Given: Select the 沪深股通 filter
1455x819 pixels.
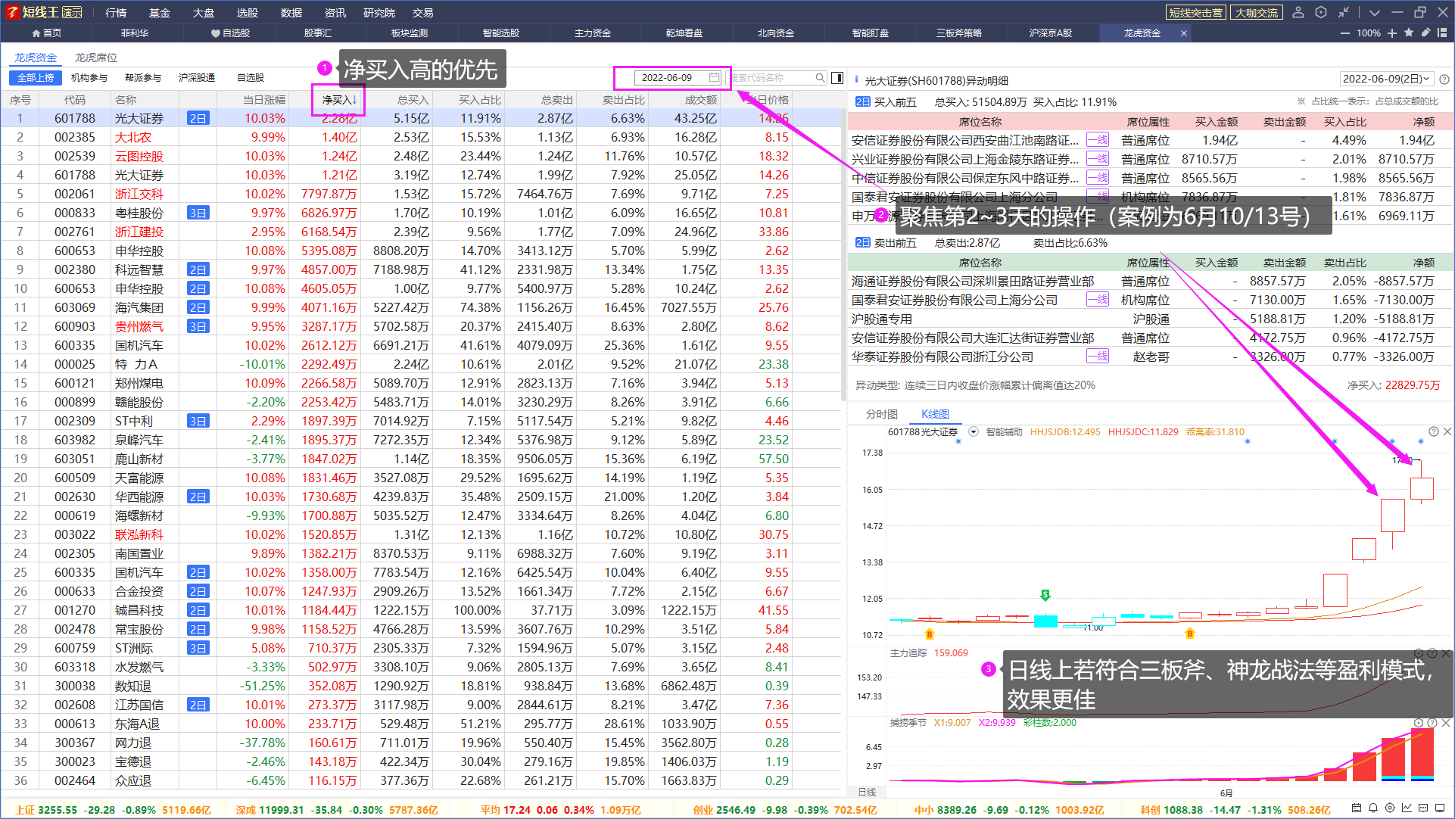Looking at the screenshot, I should click(x=197, y=78).
